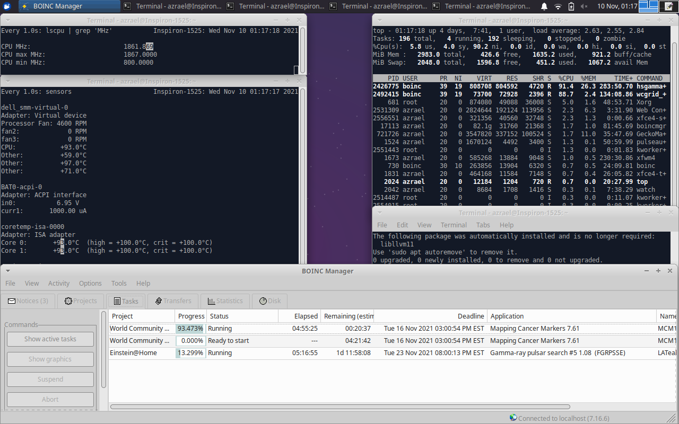This screenshot has height=424, width=679.
Task: Click the notification bell icon in panel
Action: [x=544, y=6]
